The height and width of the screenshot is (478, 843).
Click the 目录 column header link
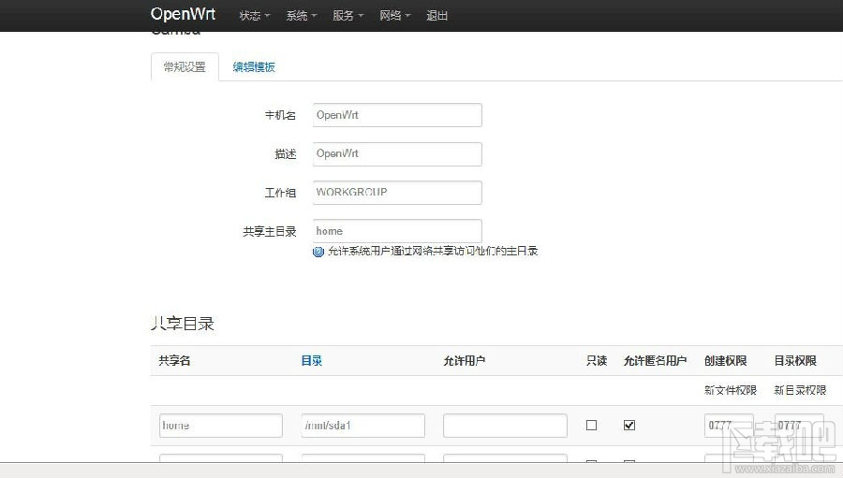tap(311, 361)
